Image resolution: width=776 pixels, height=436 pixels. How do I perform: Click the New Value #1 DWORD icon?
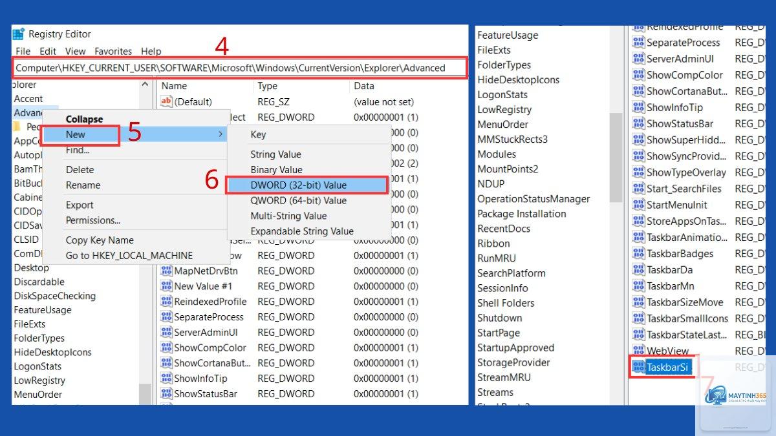(x=166, y=286)
